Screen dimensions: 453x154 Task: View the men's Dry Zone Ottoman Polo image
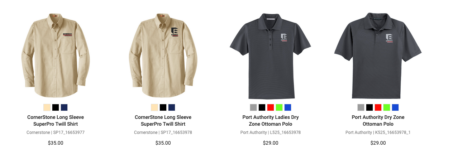(378, 56)
